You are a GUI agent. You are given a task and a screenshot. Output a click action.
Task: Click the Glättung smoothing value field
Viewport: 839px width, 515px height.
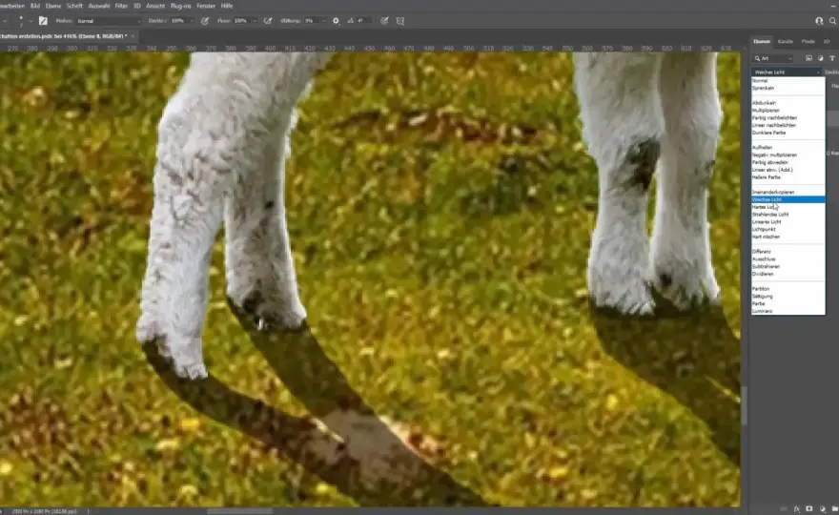[311, 21]
